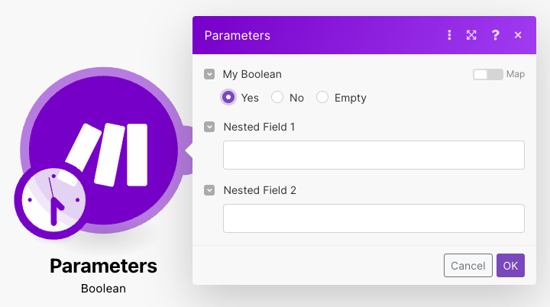
Task: Collapse the Nested Field 2 chevron
Action: [x=209, y=190]
